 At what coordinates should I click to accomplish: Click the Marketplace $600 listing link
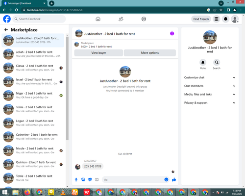pos(97,47)
